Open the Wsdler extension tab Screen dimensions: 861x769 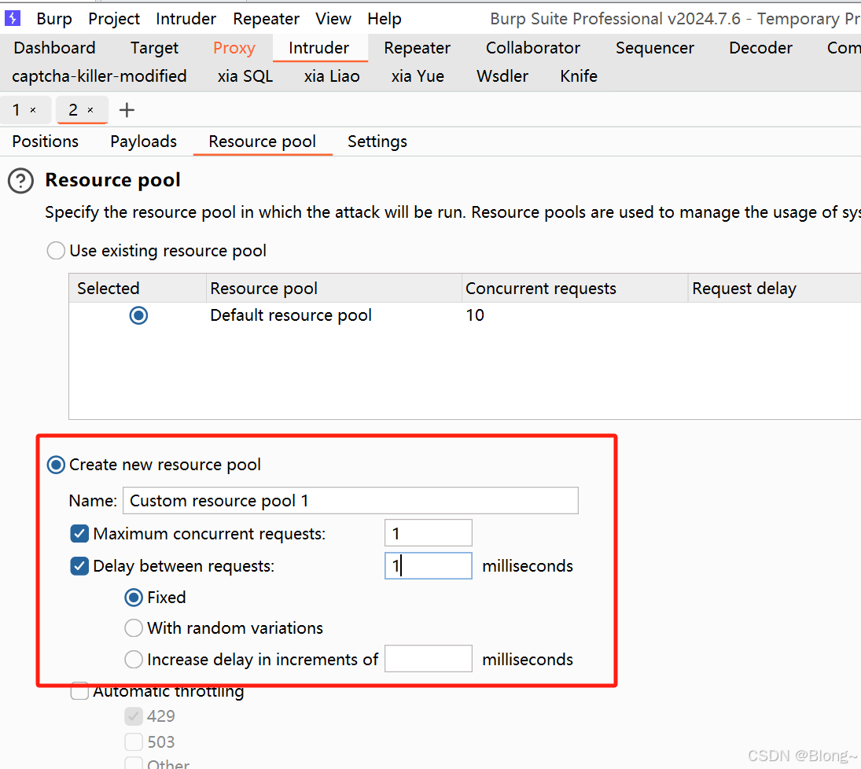502,75
